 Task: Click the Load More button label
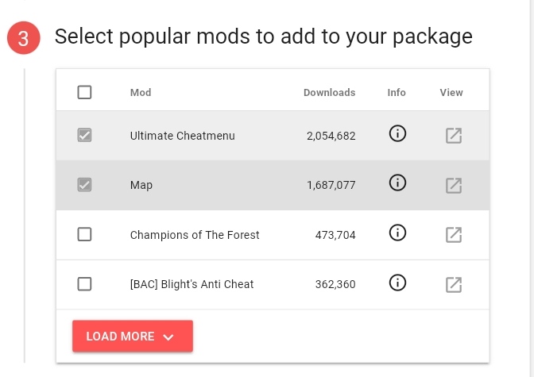coord(120,337)
